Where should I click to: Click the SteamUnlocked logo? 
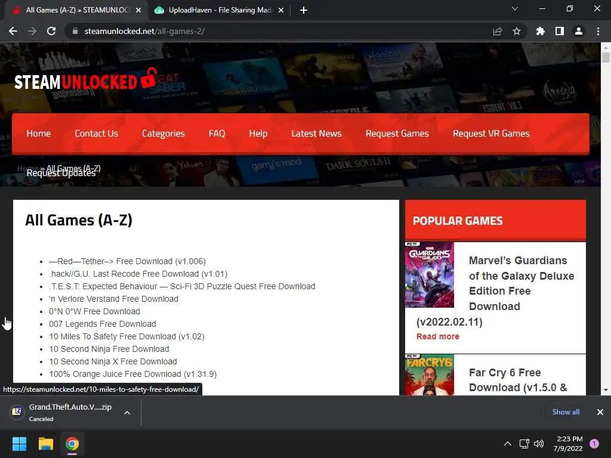click(86, 79)
